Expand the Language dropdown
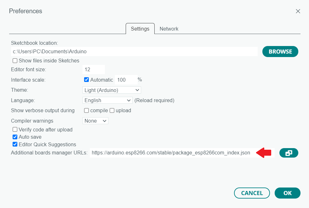 [x=107, y=100]
